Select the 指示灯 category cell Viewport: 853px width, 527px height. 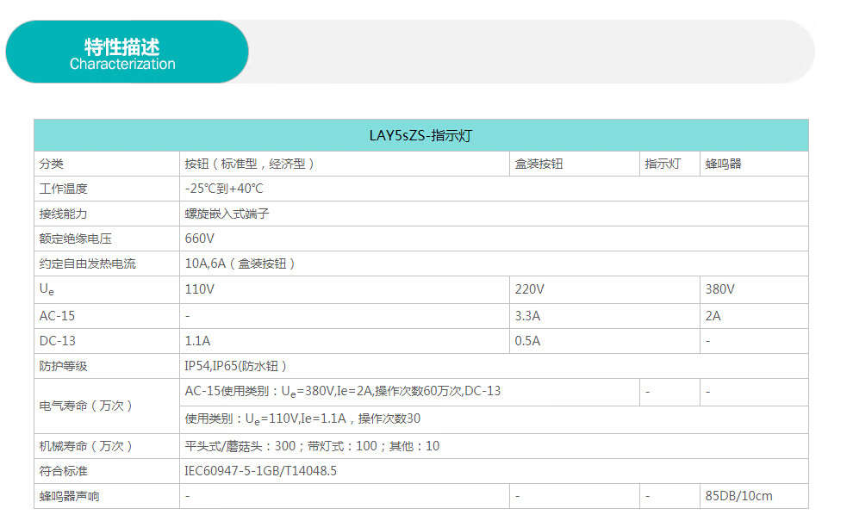(x=669, y=164)
